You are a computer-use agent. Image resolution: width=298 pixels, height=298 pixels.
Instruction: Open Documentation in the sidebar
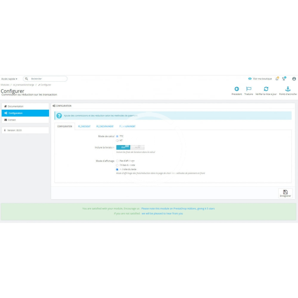point(15,106)
